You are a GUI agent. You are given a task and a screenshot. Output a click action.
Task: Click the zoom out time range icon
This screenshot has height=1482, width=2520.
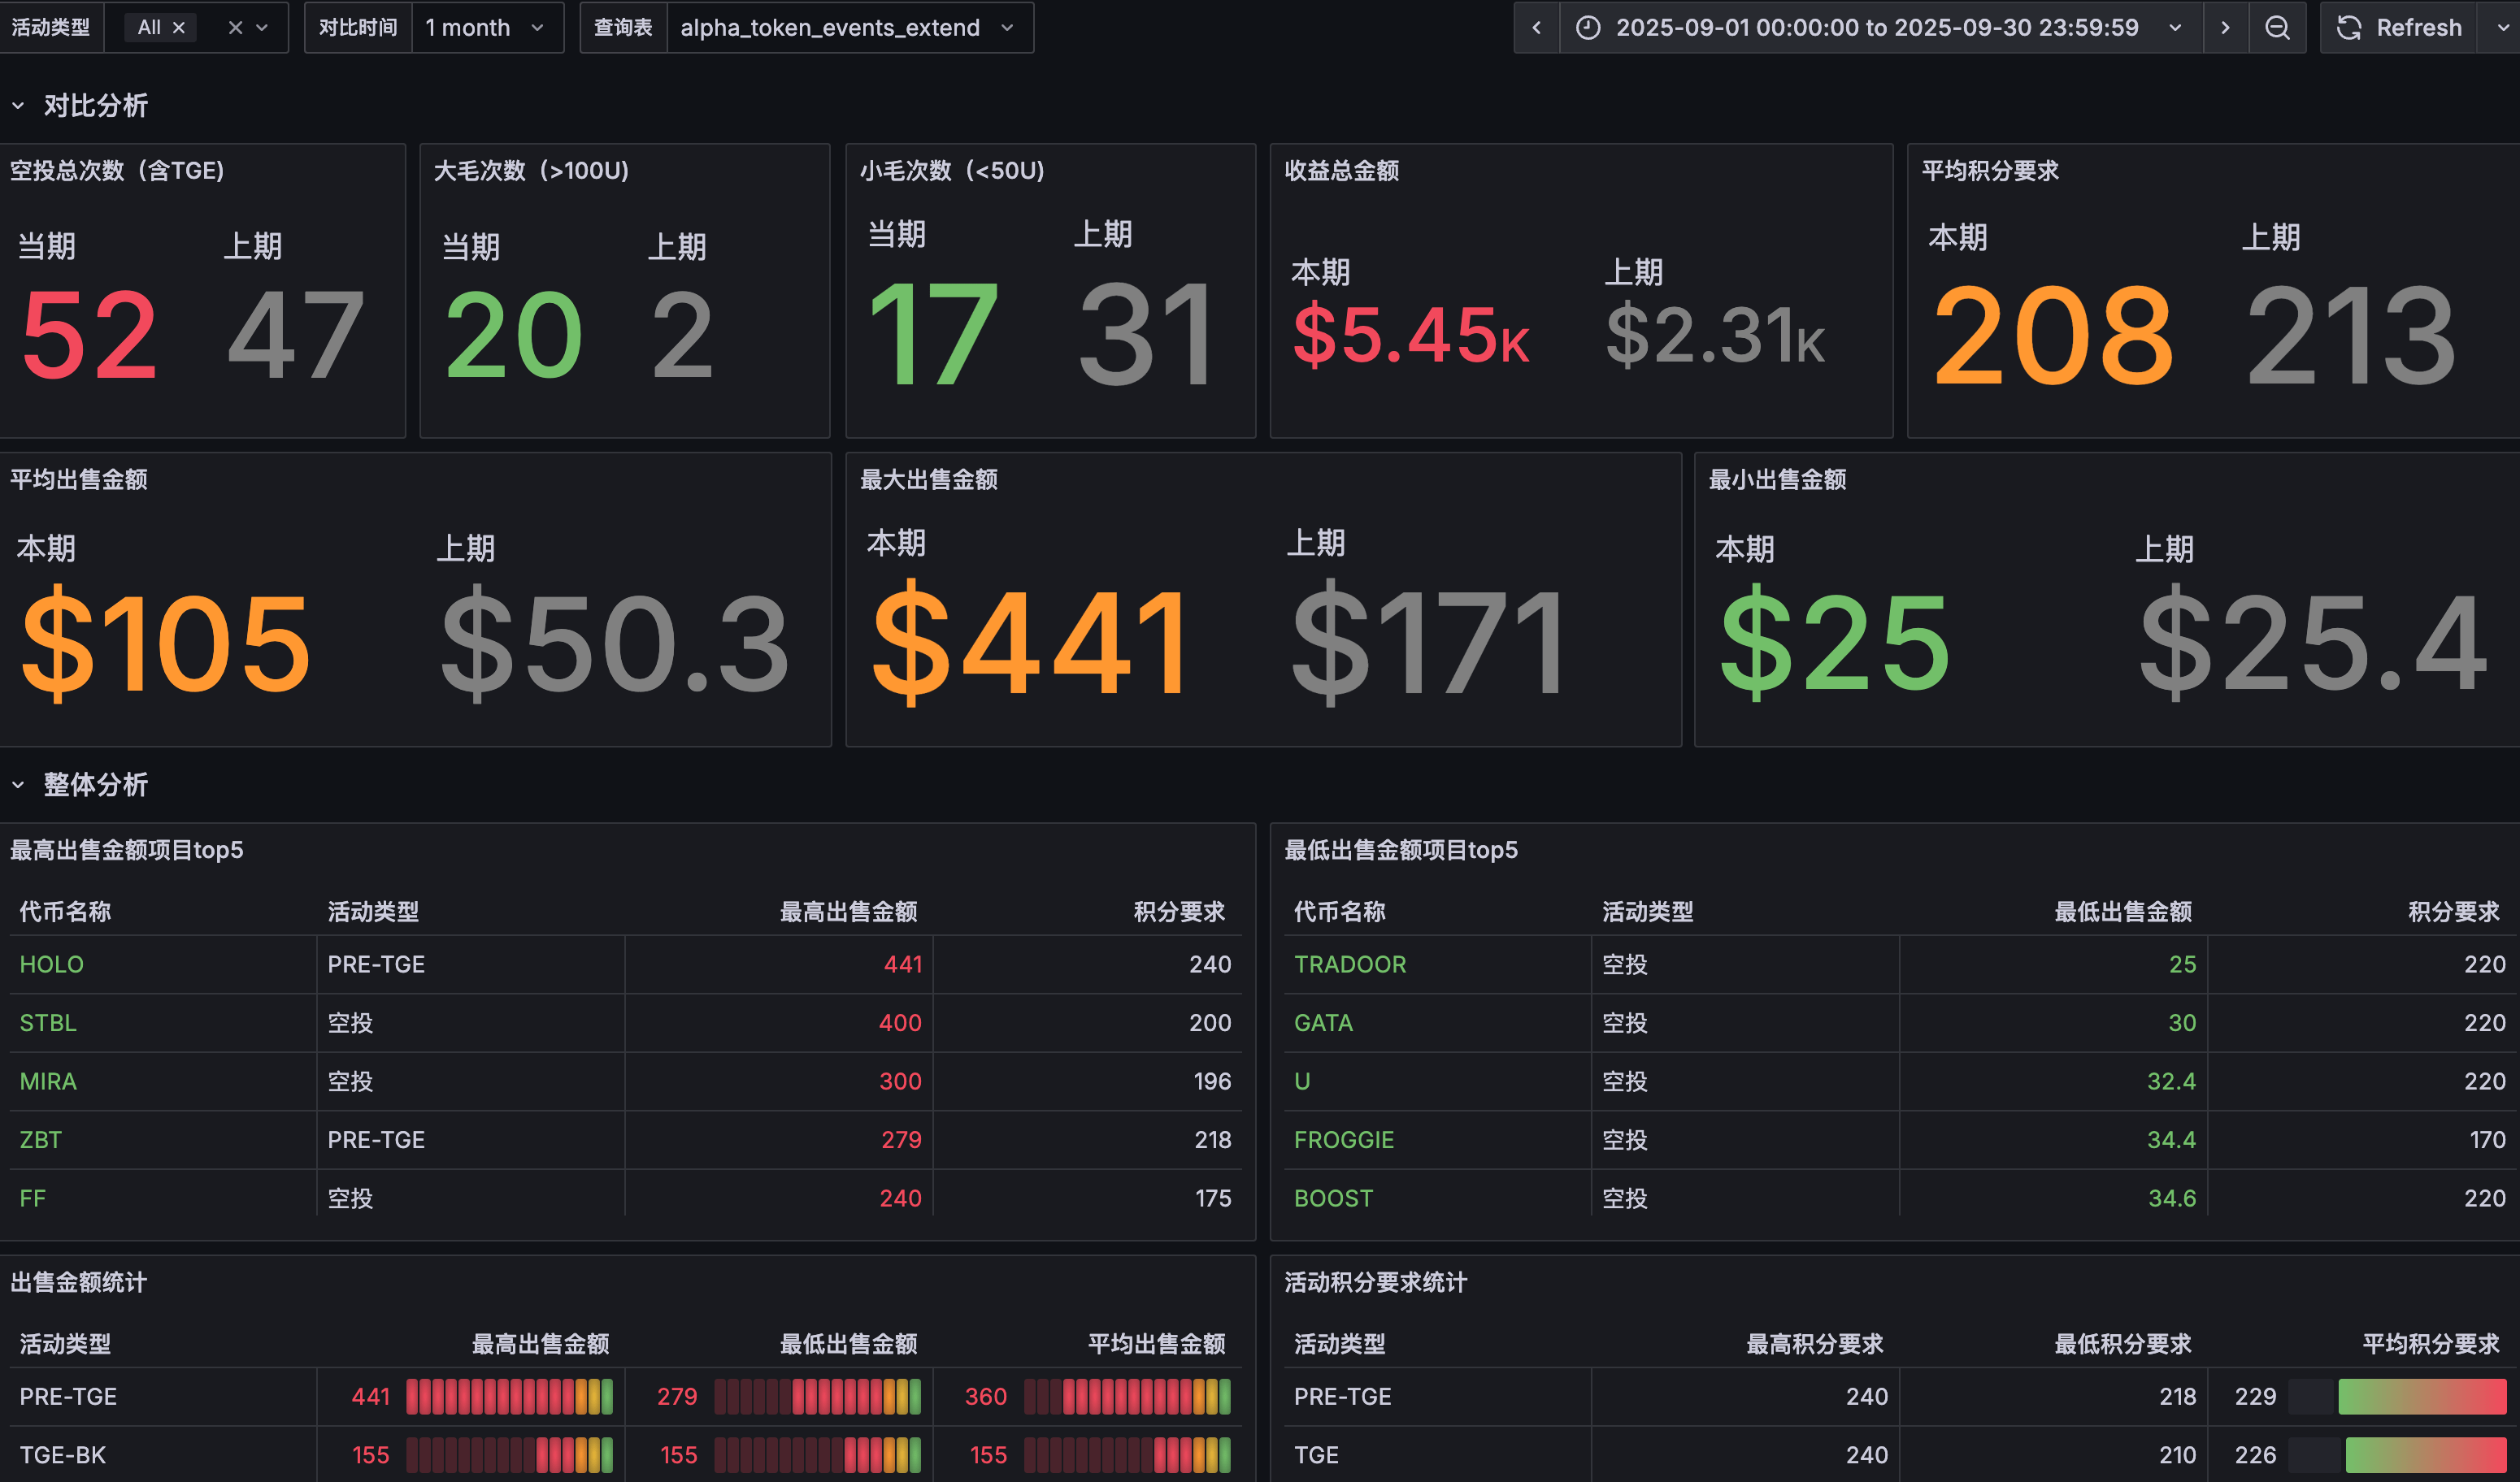coord(2277,27)
